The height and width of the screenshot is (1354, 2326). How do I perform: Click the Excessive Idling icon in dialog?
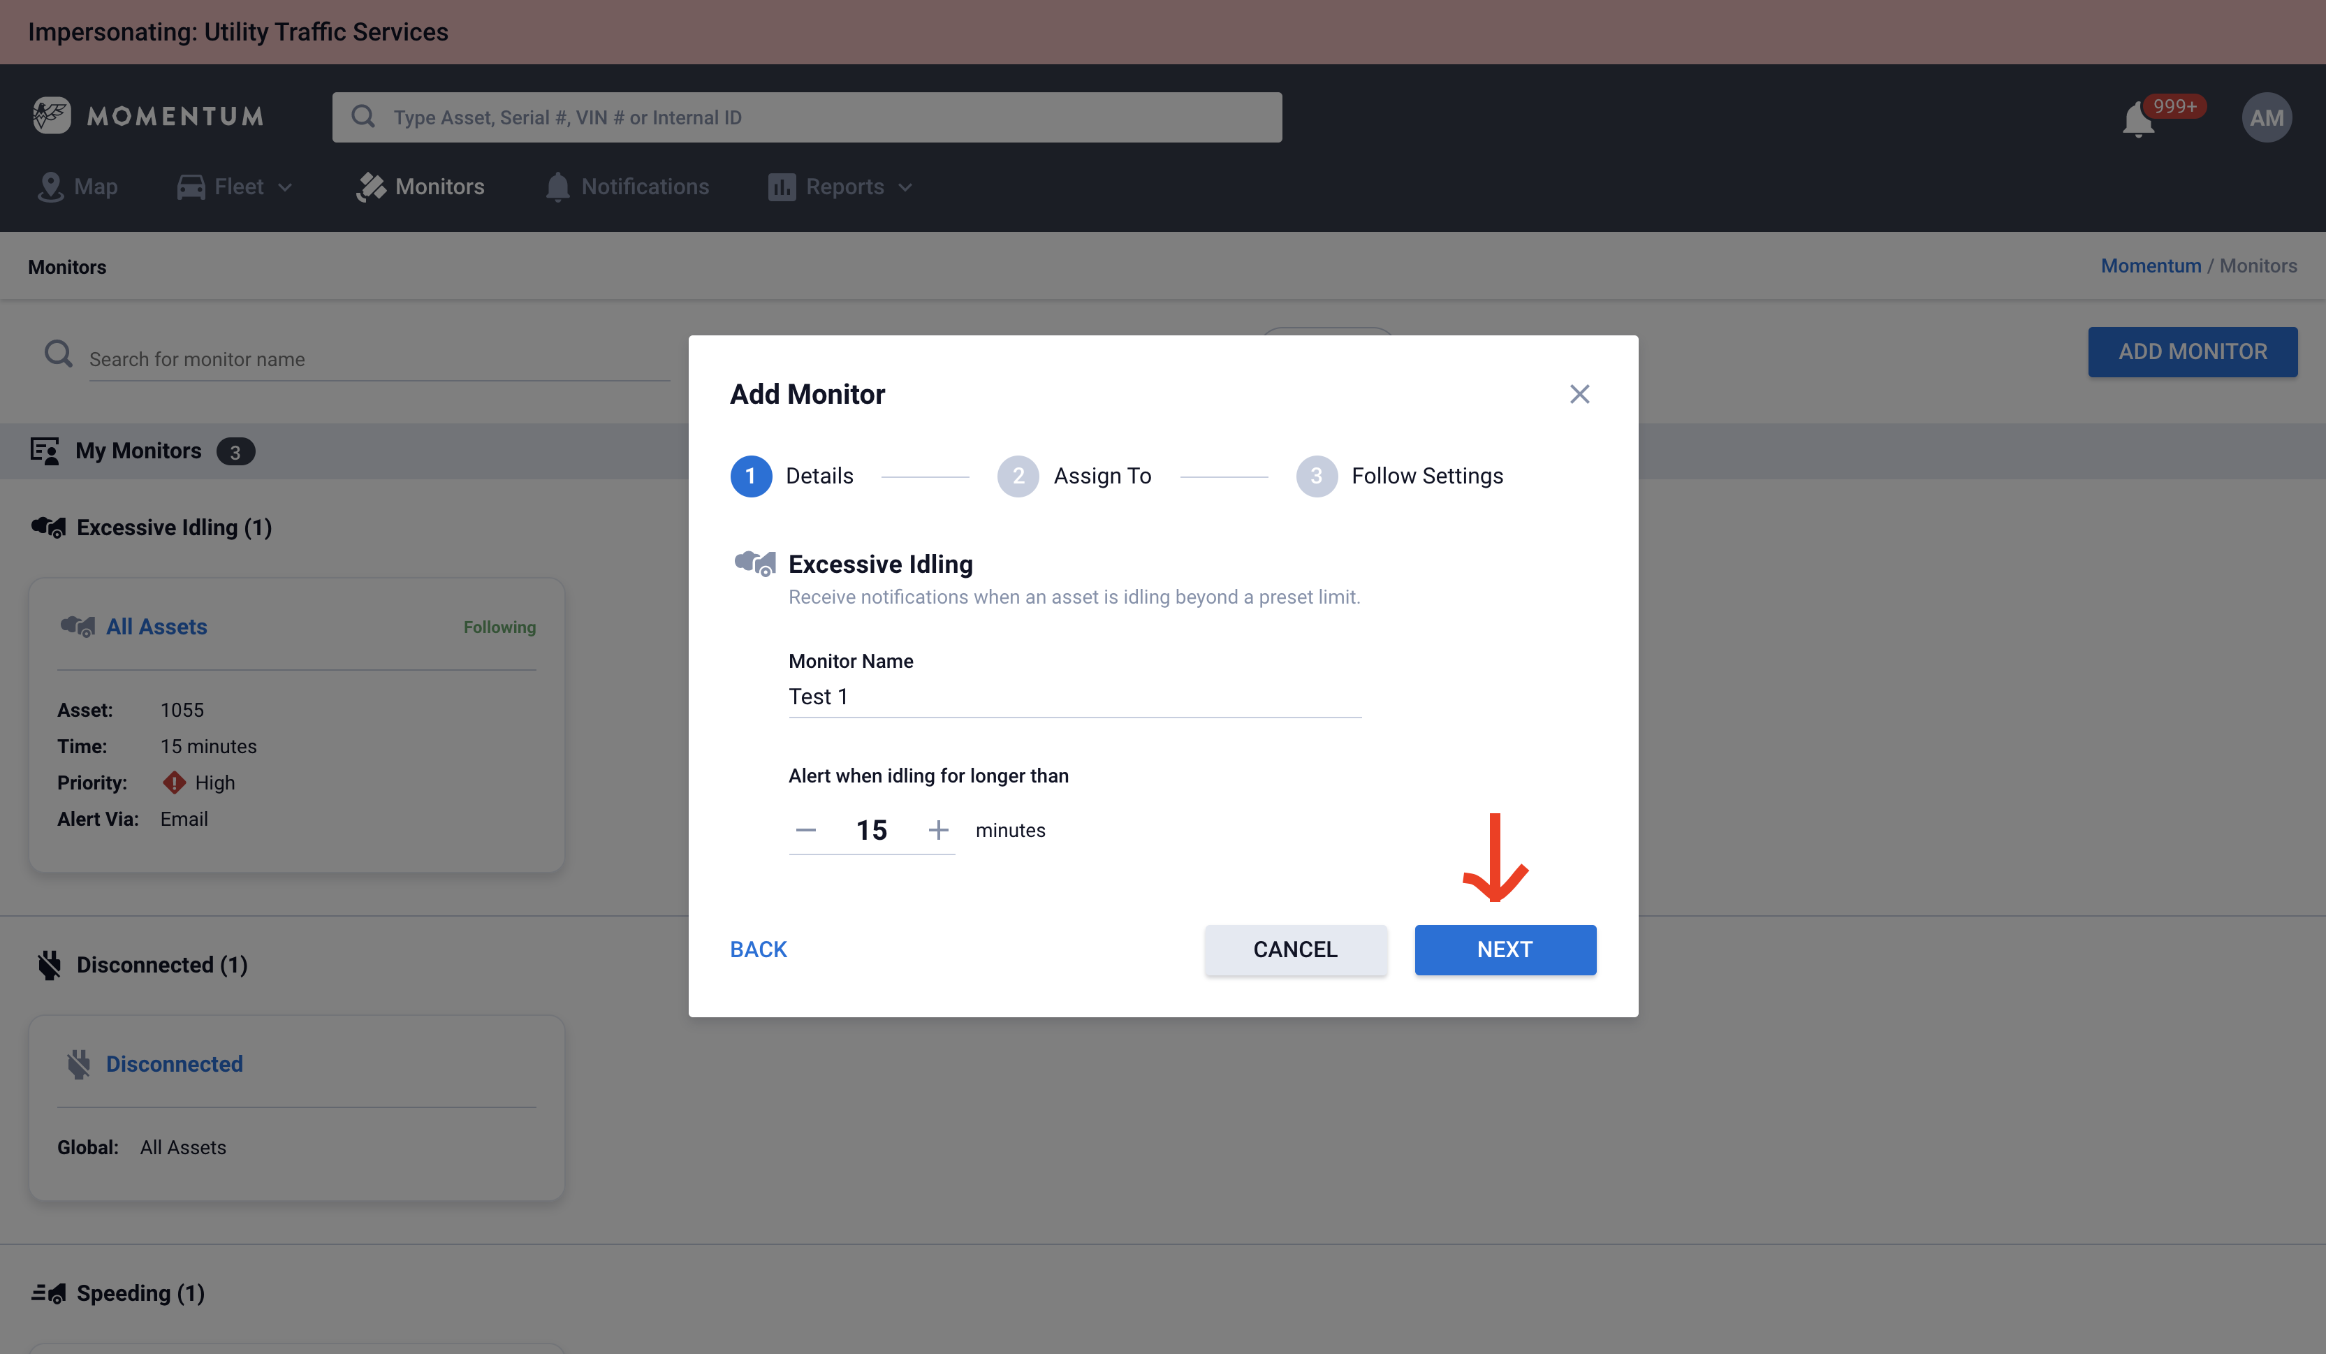pyautogui.click(x=754, y=563)
